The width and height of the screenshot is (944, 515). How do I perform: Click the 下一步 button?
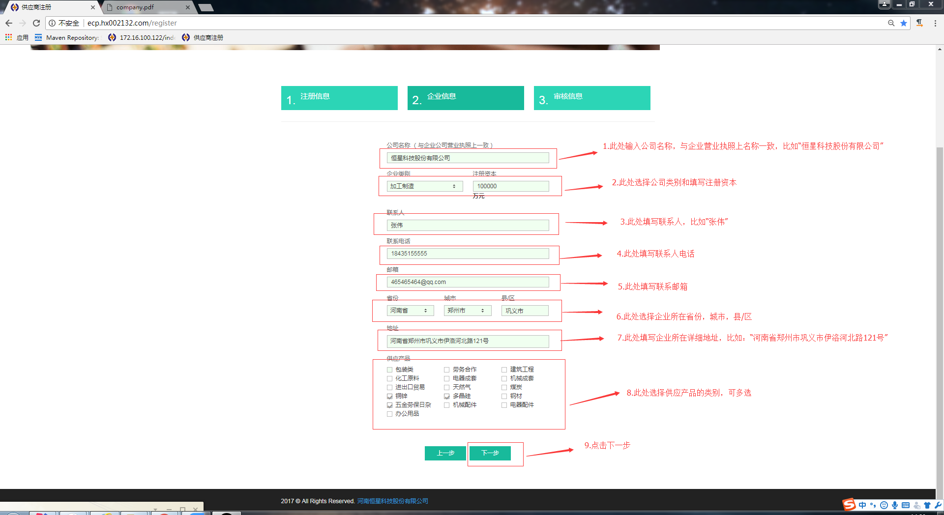click(490, 453)
